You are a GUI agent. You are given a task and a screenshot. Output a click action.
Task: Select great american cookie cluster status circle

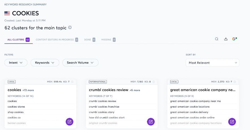(235, 82)
